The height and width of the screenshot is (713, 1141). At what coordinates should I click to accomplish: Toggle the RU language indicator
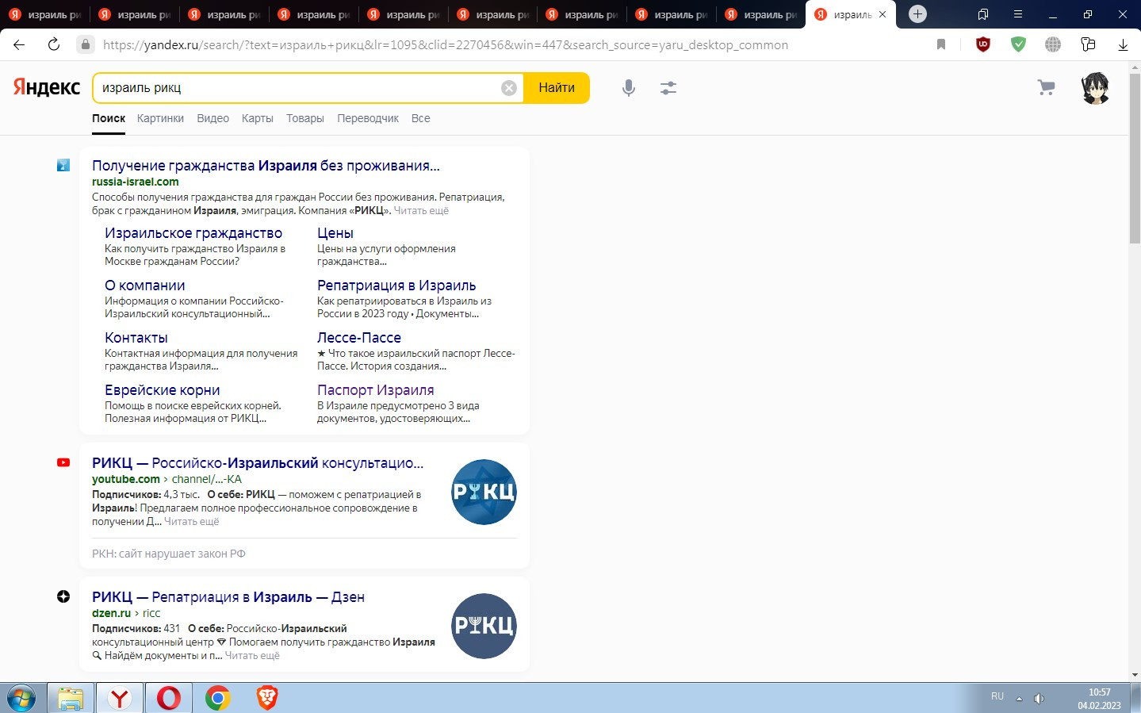[997, 697]
